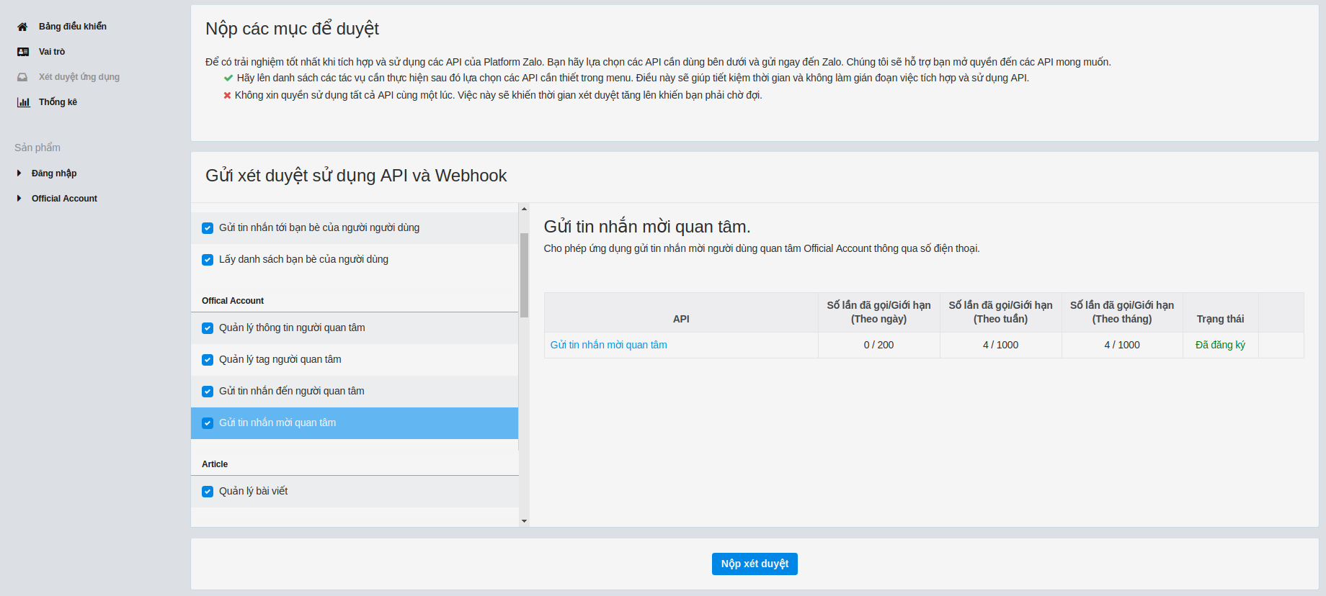Toggle the Quản lý bài viết checkbox

(208, 492)
